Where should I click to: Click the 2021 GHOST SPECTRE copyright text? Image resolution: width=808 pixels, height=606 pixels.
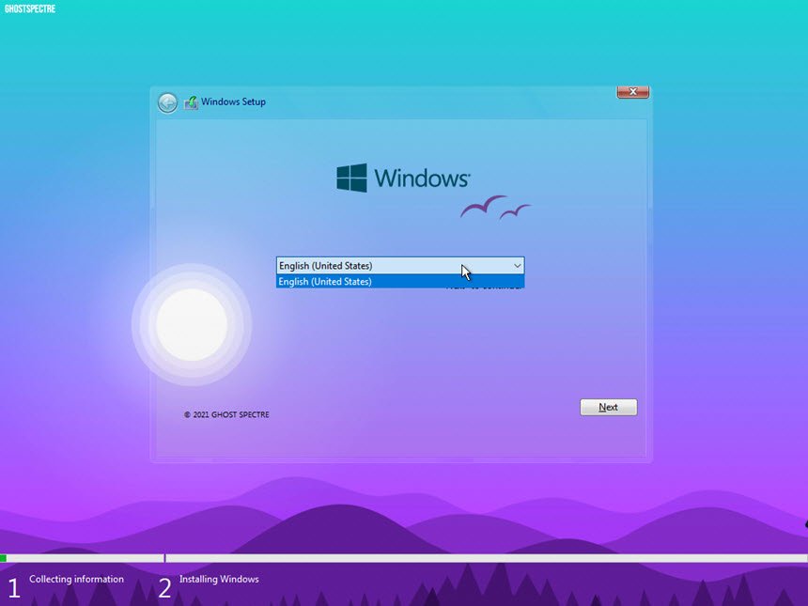[x=226, y=414]
